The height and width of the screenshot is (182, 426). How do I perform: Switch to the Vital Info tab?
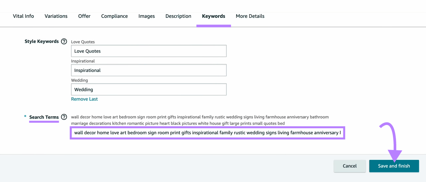pyautogui.click(x=23, y=16)
